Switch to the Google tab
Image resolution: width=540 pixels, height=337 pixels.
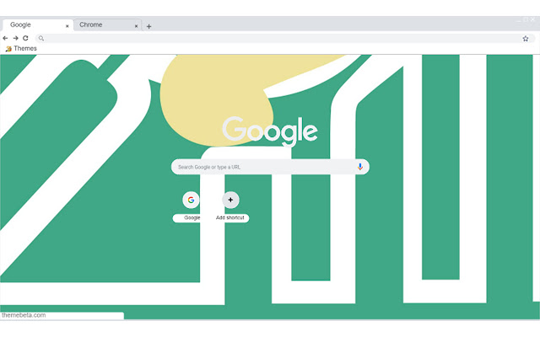tap(37, 24)
